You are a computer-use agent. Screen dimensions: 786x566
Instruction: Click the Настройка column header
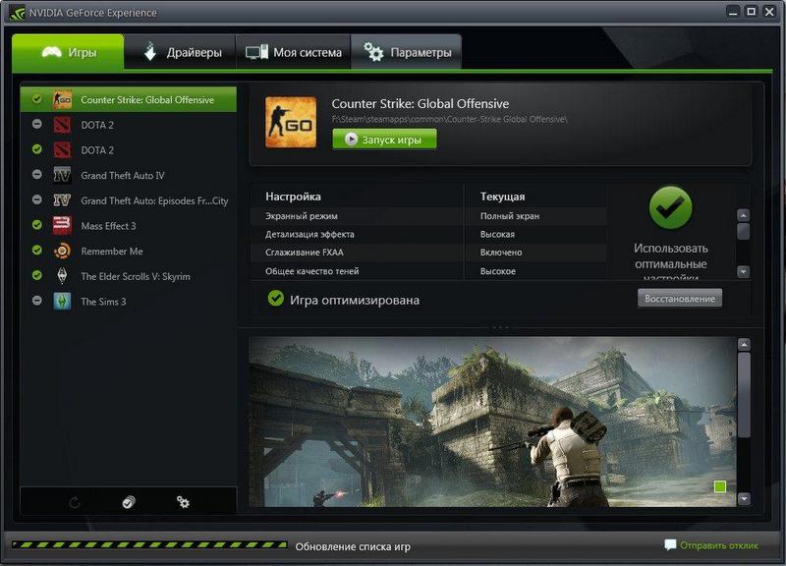(293, 197)
